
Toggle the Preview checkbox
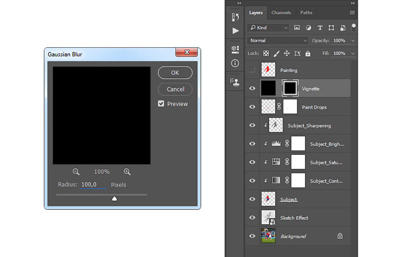(161, 104)
